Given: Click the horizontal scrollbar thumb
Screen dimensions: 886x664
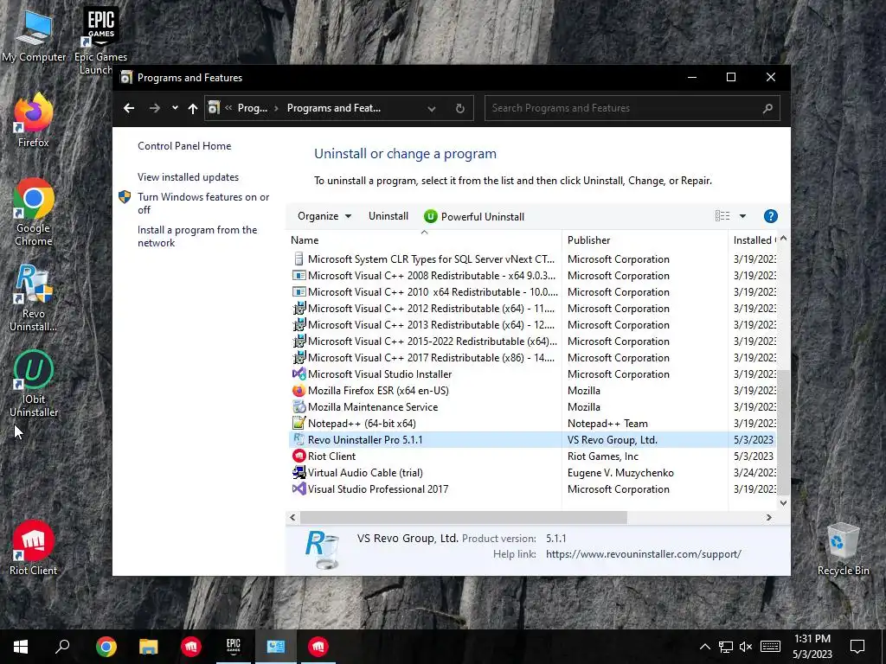Looking at the screenshot, I should coord(464,517).
